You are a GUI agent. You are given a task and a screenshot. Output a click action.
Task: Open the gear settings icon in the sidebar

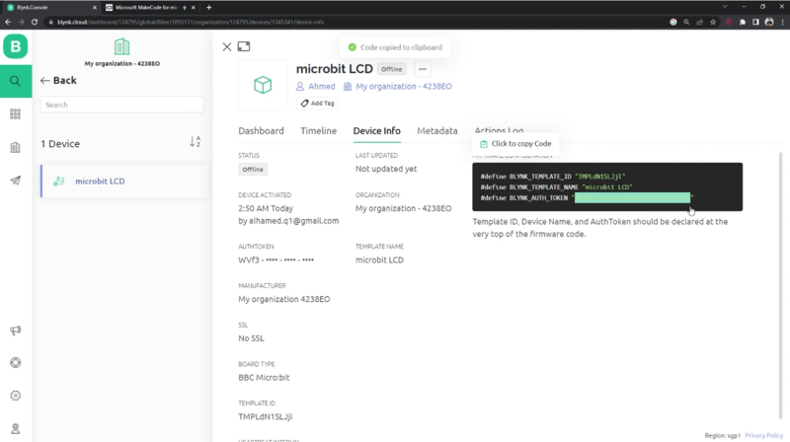[16, 396]
